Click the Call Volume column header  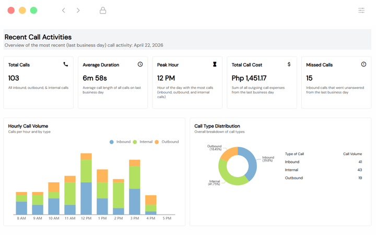pyautogui.click(x=352, y=154)
